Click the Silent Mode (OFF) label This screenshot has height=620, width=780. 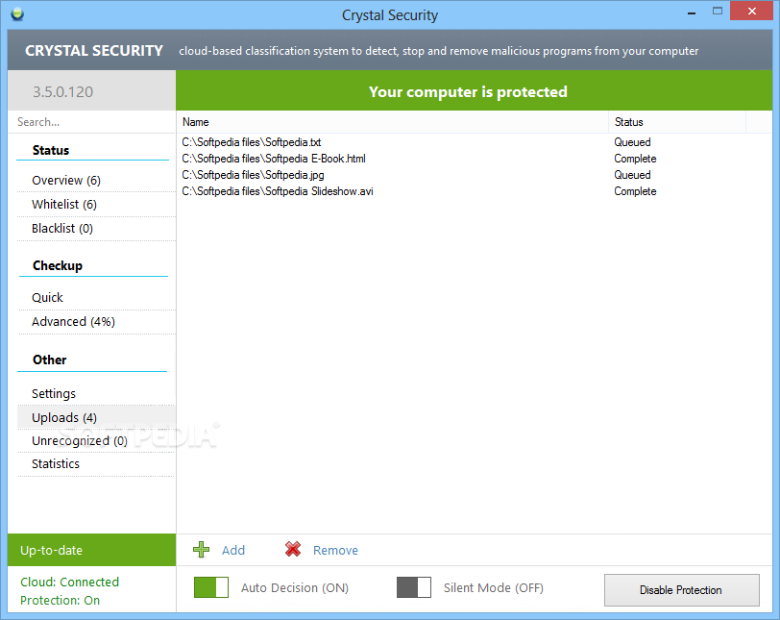tap(494, 587)
